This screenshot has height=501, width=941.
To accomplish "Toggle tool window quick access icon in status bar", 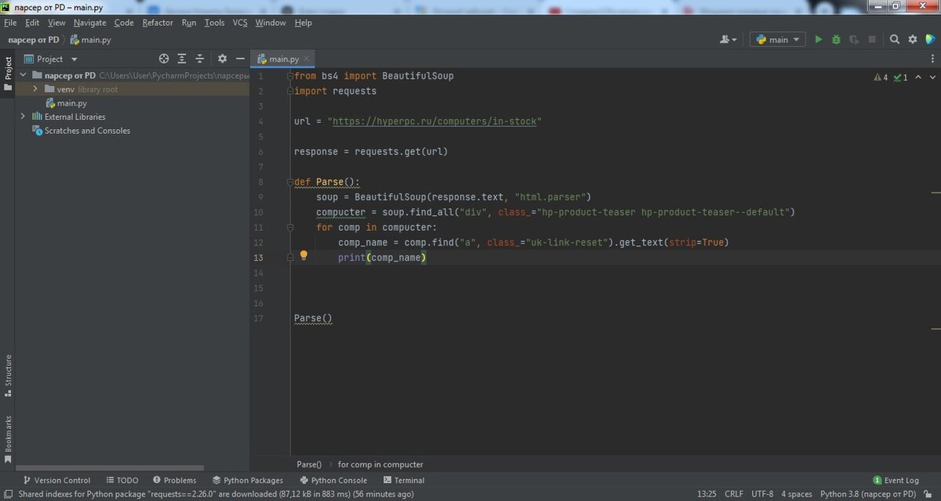I will (x=7, y=494).
